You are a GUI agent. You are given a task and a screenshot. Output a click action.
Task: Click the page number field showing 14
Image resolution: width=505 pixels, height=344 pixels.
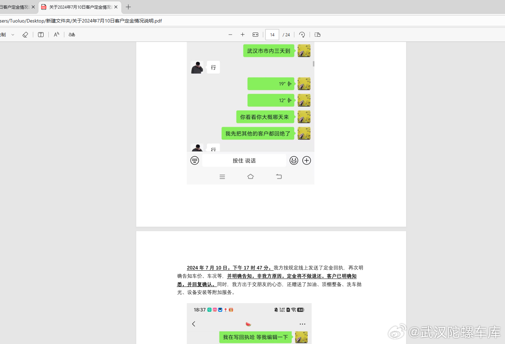click(272, 34)
